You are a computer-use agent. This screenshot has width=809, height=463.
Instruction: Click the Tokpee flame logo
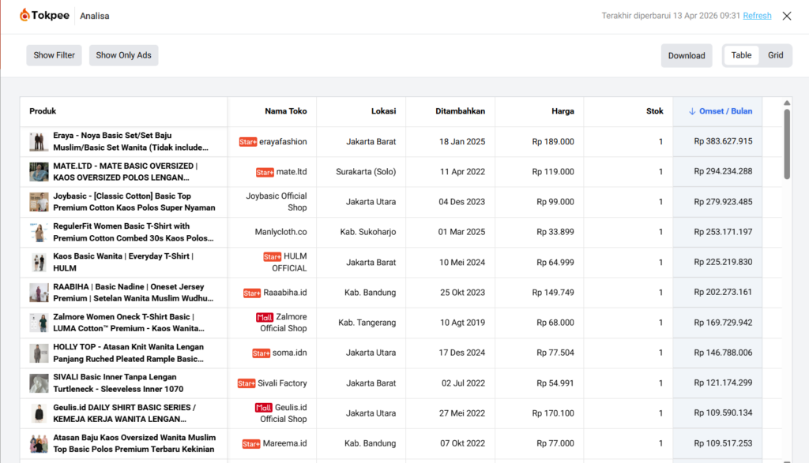(x=24, y=16)
